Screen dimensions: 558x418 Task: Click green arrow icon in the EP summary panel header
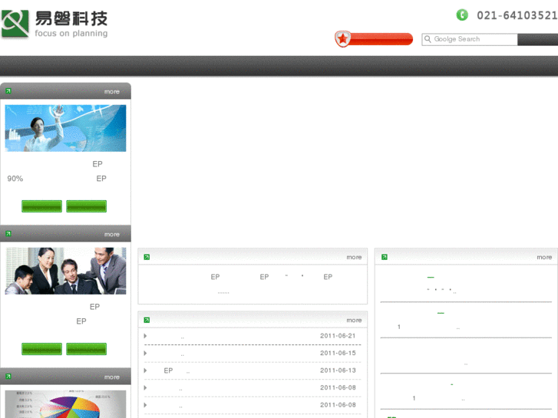click(x=147, y=257)
